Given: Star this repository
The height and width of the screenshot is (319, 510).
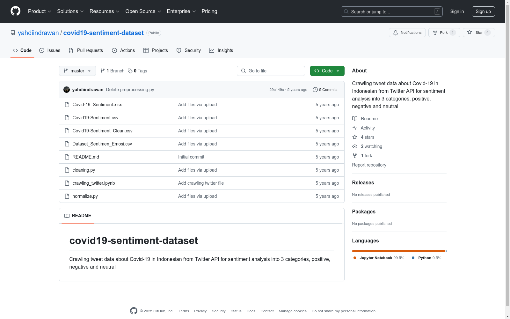Looking at the screenshot, I should (x=479, y=33).
